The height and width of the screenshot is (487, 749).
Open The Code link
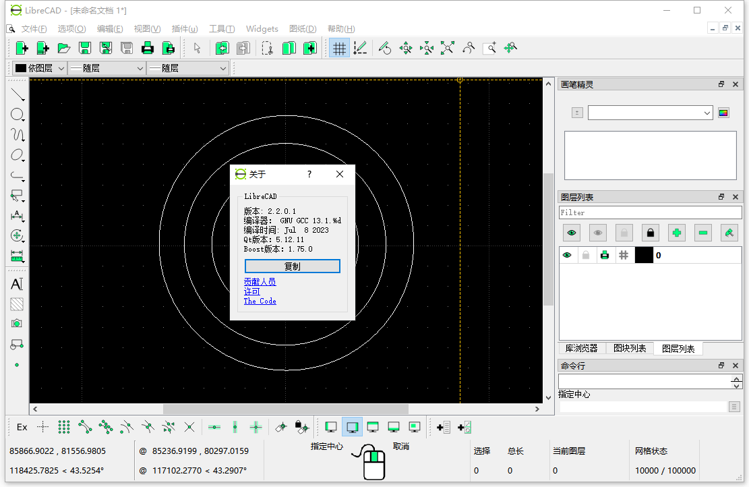(x=260, y=301)
